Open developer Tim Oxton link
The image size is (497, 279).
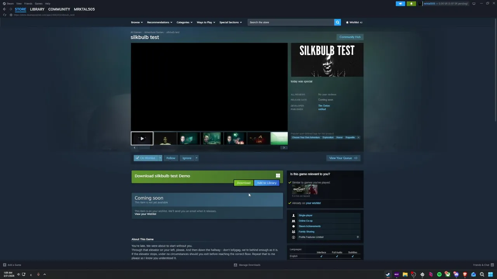pos(324,106)
